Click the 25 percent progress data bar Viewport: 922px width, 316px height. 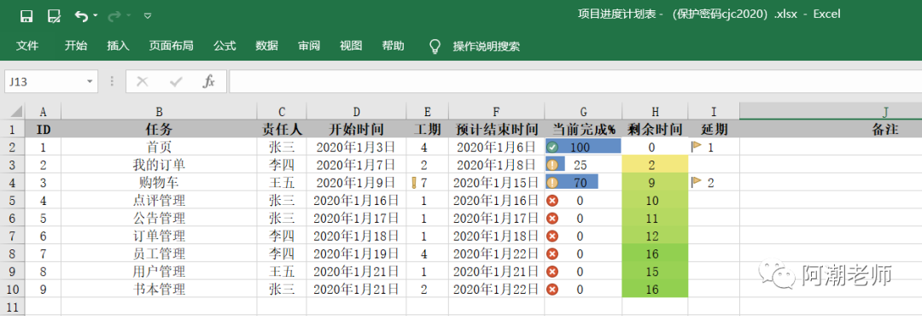tap(555, 165)
